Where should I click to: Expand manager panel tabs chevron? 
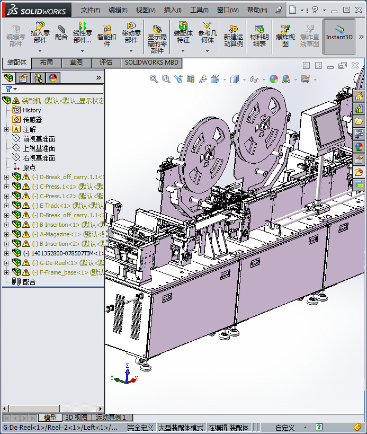coord(99,77)
